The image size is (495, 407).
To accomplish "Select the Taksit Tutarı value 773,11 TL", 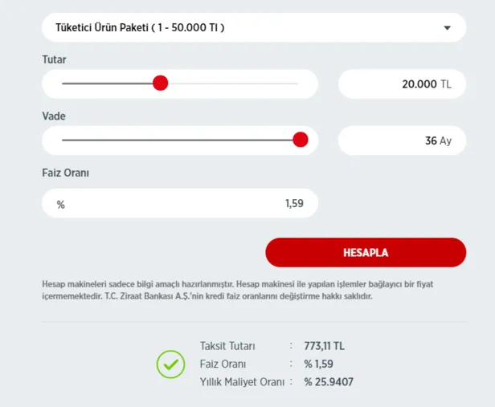I will point(324,346).
